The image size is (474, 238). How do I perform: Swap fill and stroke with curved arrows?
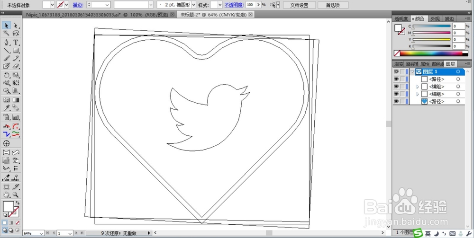[x=18, y=203]
